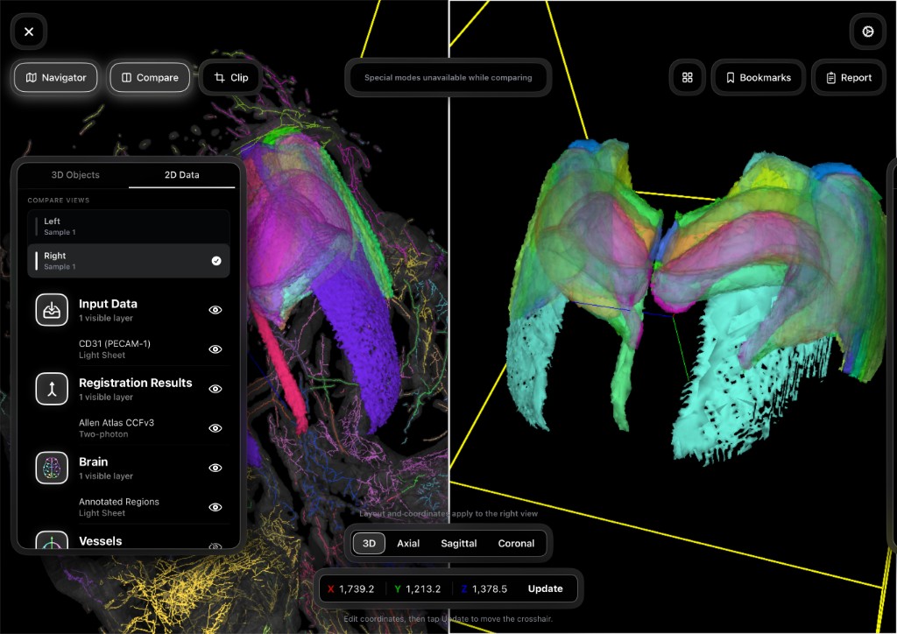The height and width of the screenshot is (634, 897).
Task: Hide the CD31 (PECAM-1) layer
Action: [215, 349]
